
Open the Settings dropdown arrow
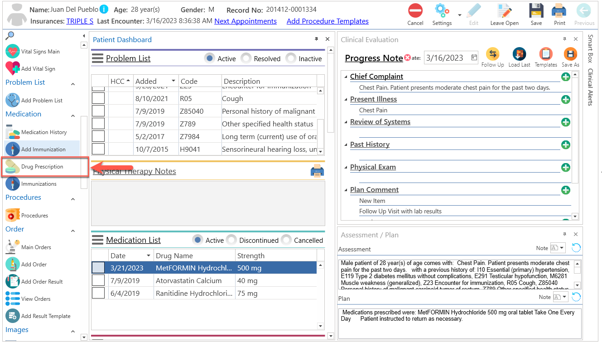(460, 15)
